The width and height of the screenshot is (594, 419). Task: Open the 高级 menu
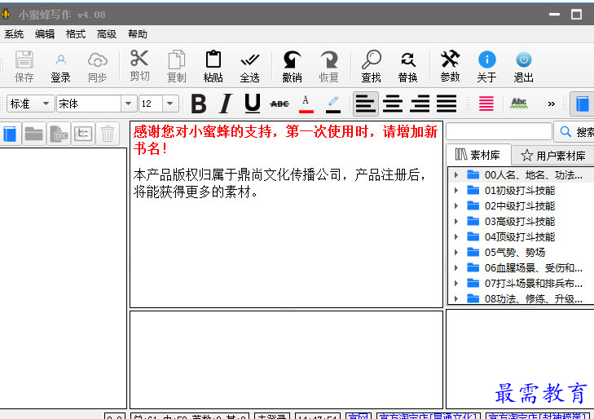click(107, 34)
